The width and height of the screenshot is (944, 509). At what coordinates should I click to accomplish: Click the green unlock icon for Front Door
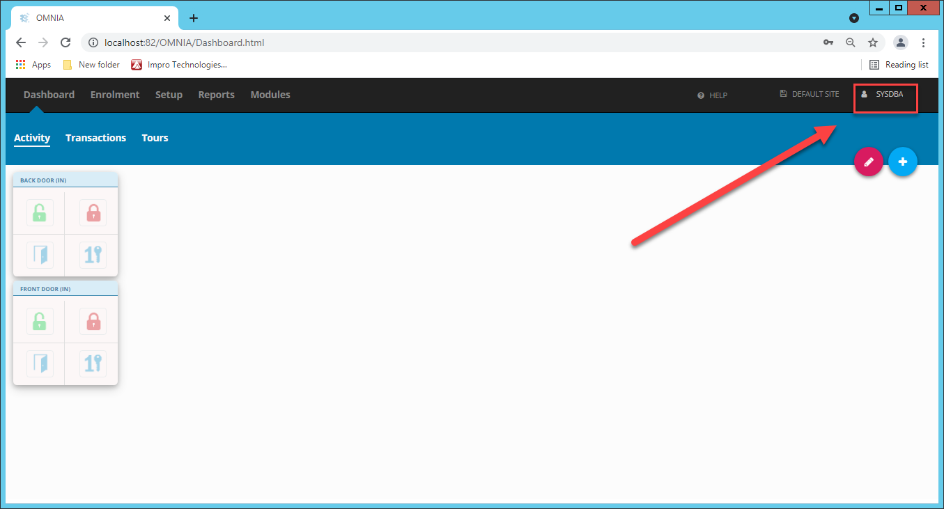point(40,321)
